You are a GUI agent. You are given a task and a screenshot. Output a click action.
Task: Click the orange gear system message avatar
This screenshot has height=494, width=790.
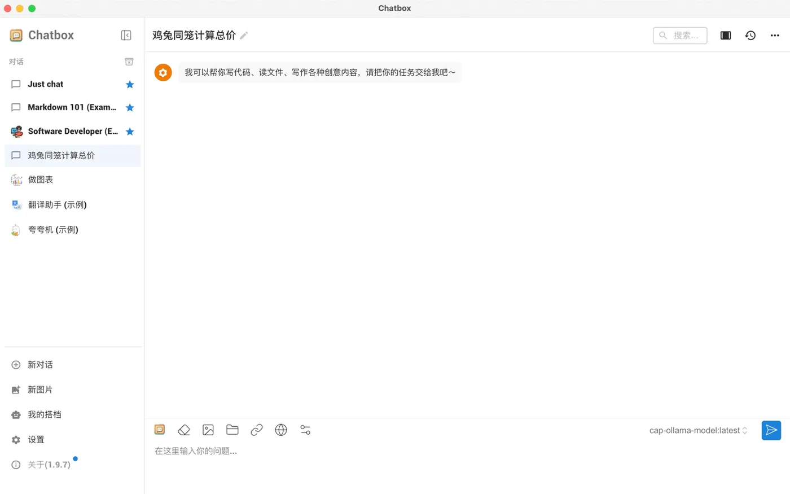point(163,72)
